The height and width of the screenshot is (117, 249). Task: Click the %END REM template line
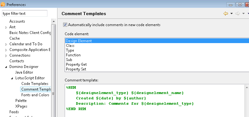click(76, 109)
